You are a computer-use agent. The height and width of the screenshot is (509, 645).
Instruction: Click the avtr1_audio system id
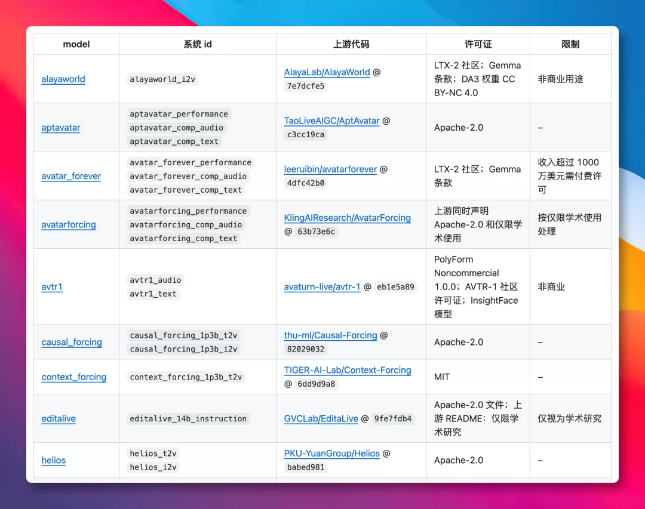pos(155,280)
